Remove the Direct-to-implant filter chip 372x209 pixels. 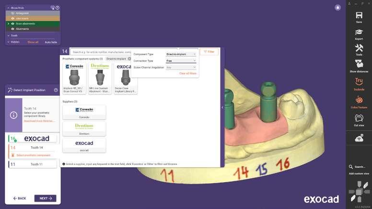tap(129, 58)
